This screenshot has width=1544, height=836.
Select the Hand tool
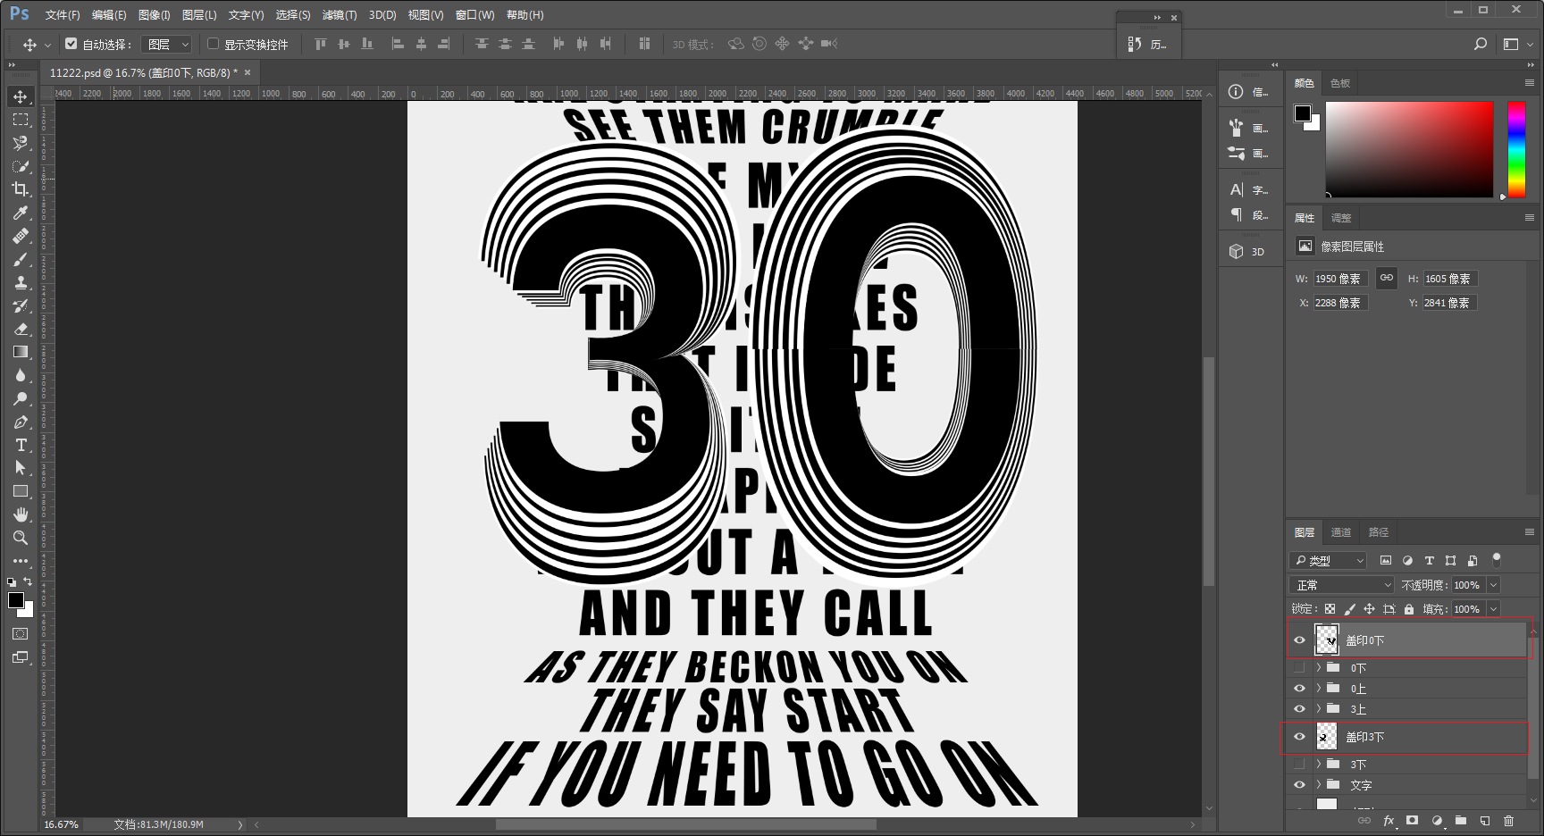pos(20,514)
